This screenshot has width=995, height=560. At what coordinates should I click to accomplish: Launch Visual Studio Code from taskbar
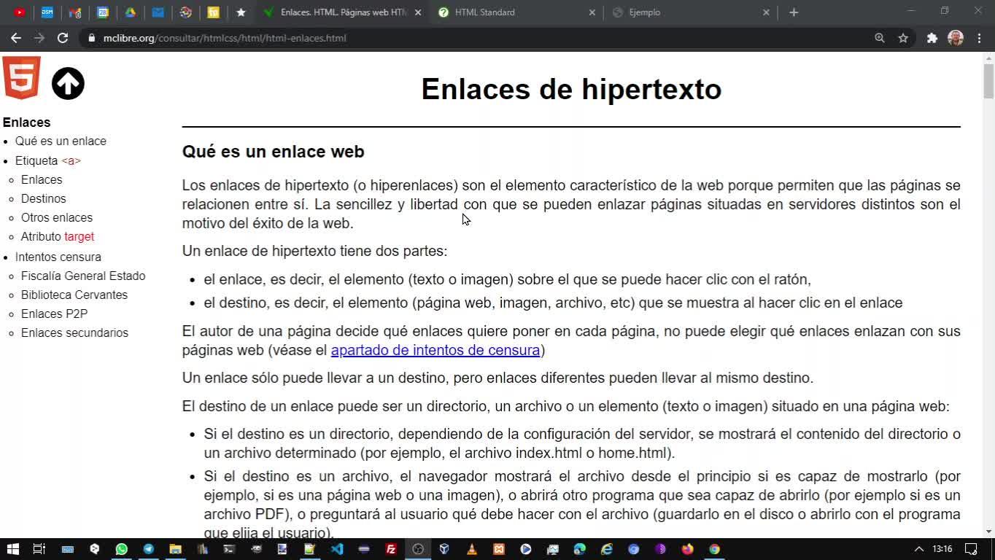[x=336, y=549]
